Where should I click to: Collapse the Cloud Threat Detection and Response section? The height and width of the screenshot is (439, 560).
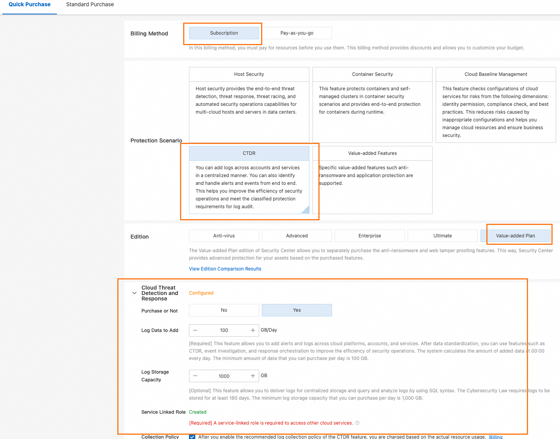(x=134, y=293)
